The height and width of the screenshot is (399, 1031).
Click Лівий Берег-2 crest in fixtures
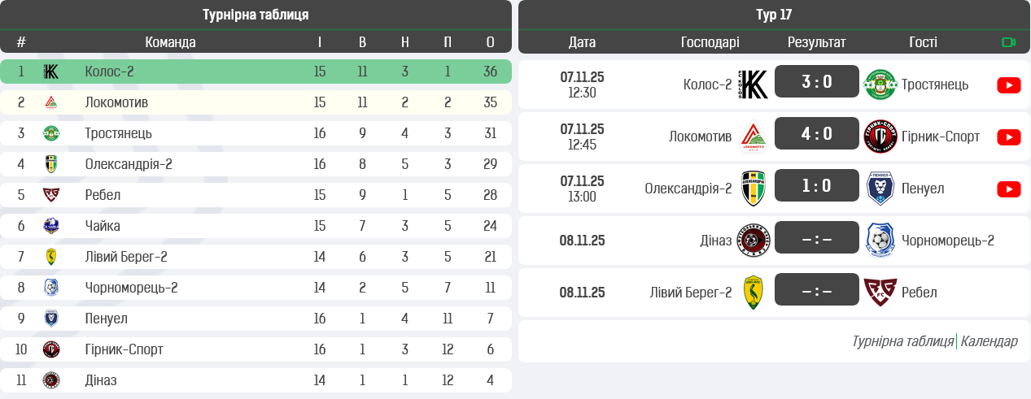(753, 293)
